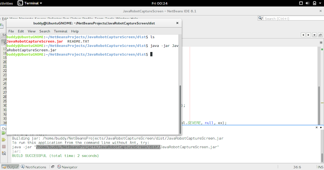Click the volume icon in the top bar
The width and height of the screenshot is (324, 170).
pyautogui.click(x=308, y=3)
